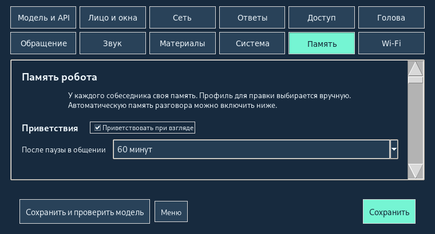Select the Доступ tab
Screen dimensions: 435x234
[322, 18]
